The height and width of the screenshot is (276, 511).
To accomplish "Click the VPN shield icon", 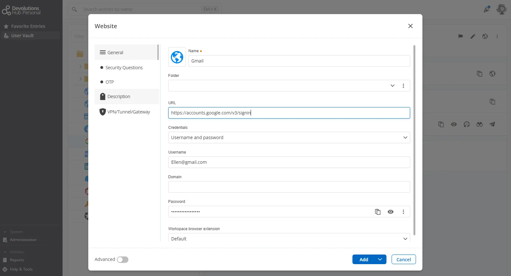I will (x=103, y=112).
